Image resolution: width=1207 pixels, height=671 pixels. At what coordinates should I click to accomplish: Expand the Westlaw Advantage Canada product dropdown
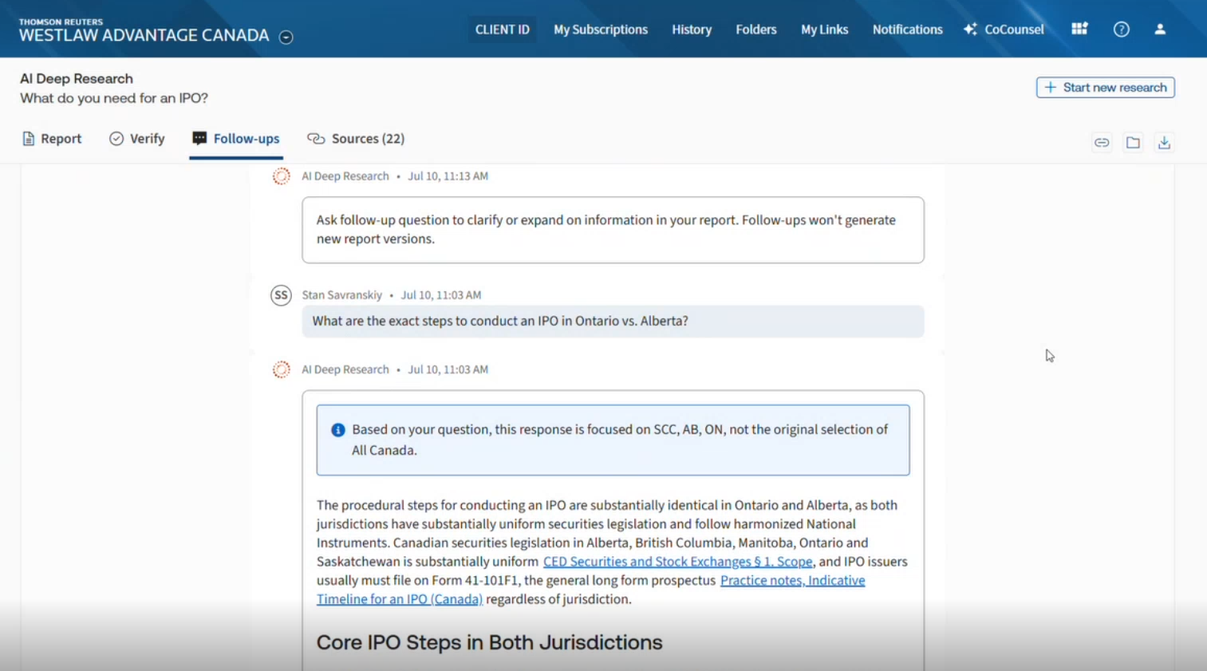click(x=286, y=37)
